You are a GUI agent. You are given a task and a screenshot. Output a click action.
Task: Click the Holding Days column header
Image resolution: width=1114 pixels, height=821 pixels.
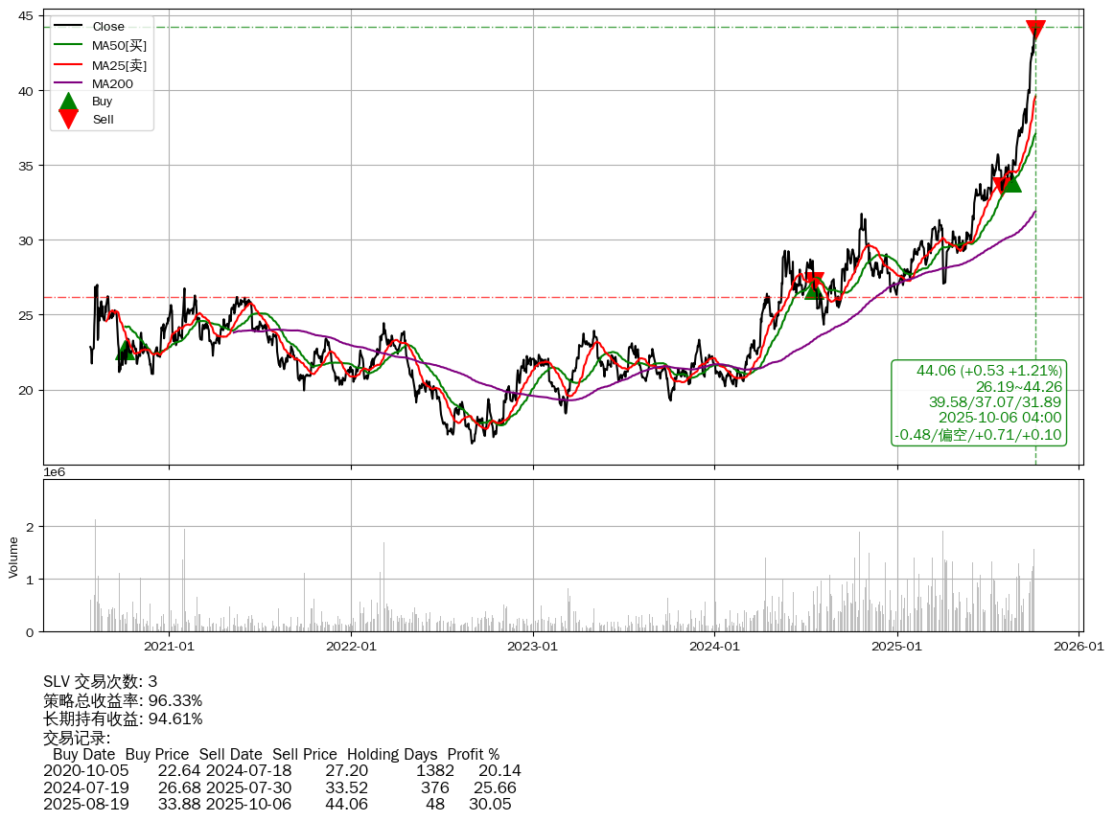click(x=392, y=755)
